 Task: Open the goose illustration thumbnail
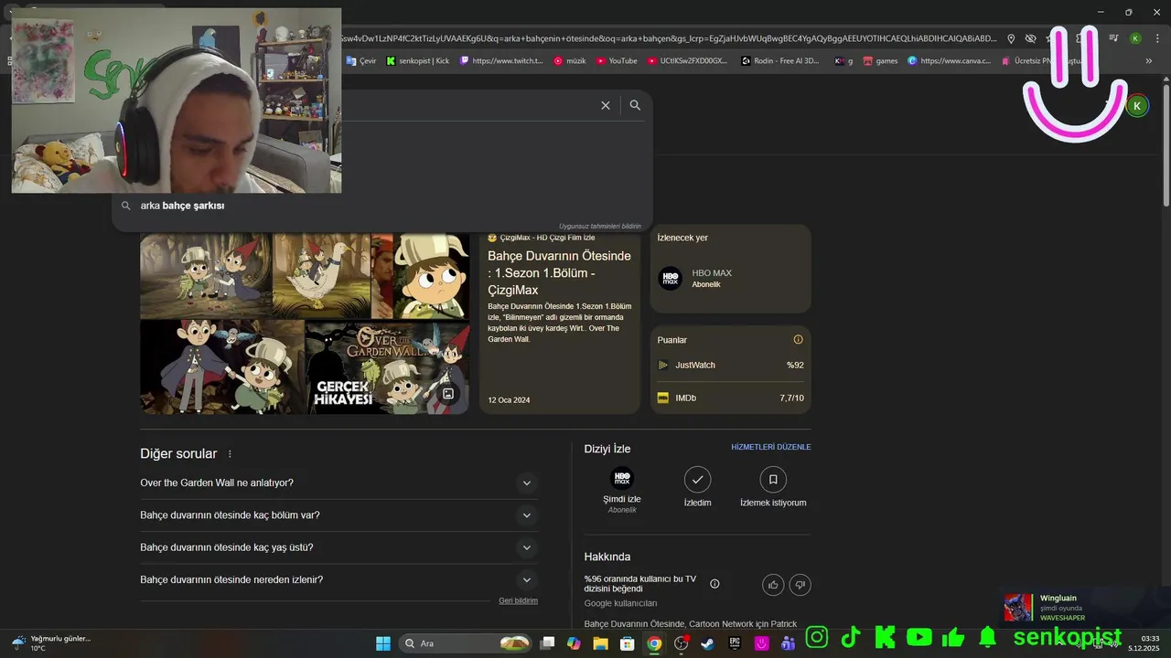pyautogui.click(x=322, y=275)
